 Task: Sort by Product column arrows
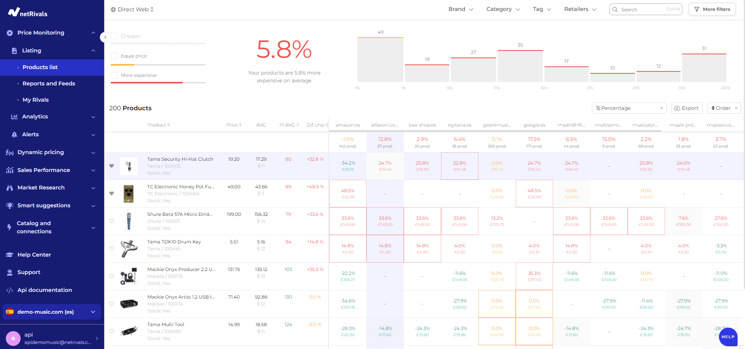(168, 125)
